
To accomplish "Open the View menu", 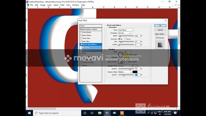I will 68,5.
